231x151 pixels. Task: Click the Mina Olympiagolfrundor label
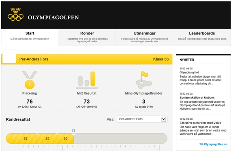(x=144, y=93)
